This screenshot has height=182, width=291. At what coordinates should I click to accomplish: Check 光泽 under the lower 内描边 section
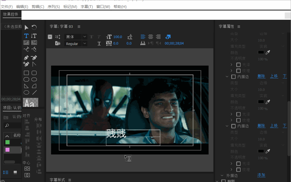[x=239, y=163]
